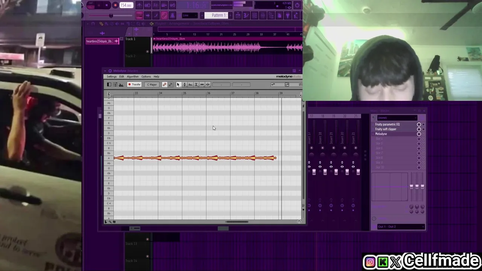The height and width of the screenshot is (271, 482).
Task: Click the X logo icon in overlay
Action: [395, 262]
